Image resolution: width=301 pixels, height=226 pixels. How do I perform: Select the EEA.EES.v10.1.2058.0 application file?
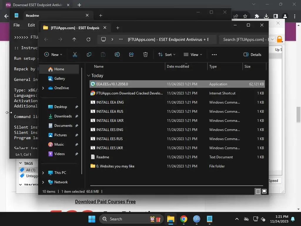[x=177, y=84]
